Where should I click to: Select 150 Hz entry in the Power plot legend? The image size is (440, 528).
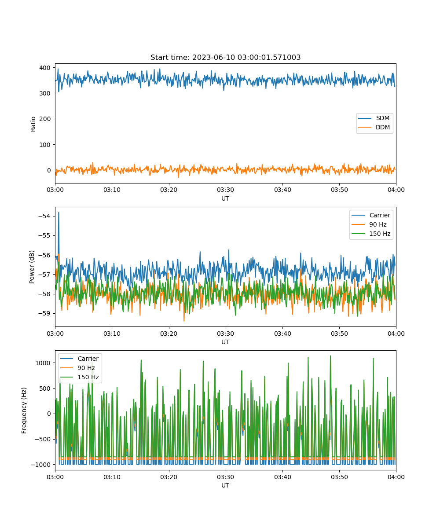click(379, 234)
